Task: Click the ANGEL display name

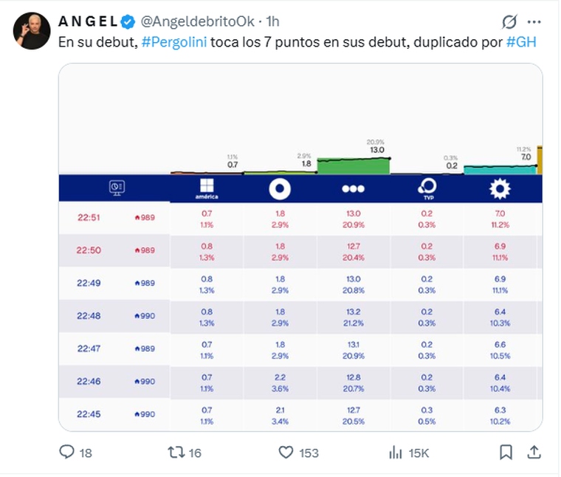Action: [88, 21]
